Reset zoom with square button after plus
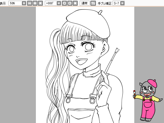Screen dimensions: 164x123 click(40, 3)
